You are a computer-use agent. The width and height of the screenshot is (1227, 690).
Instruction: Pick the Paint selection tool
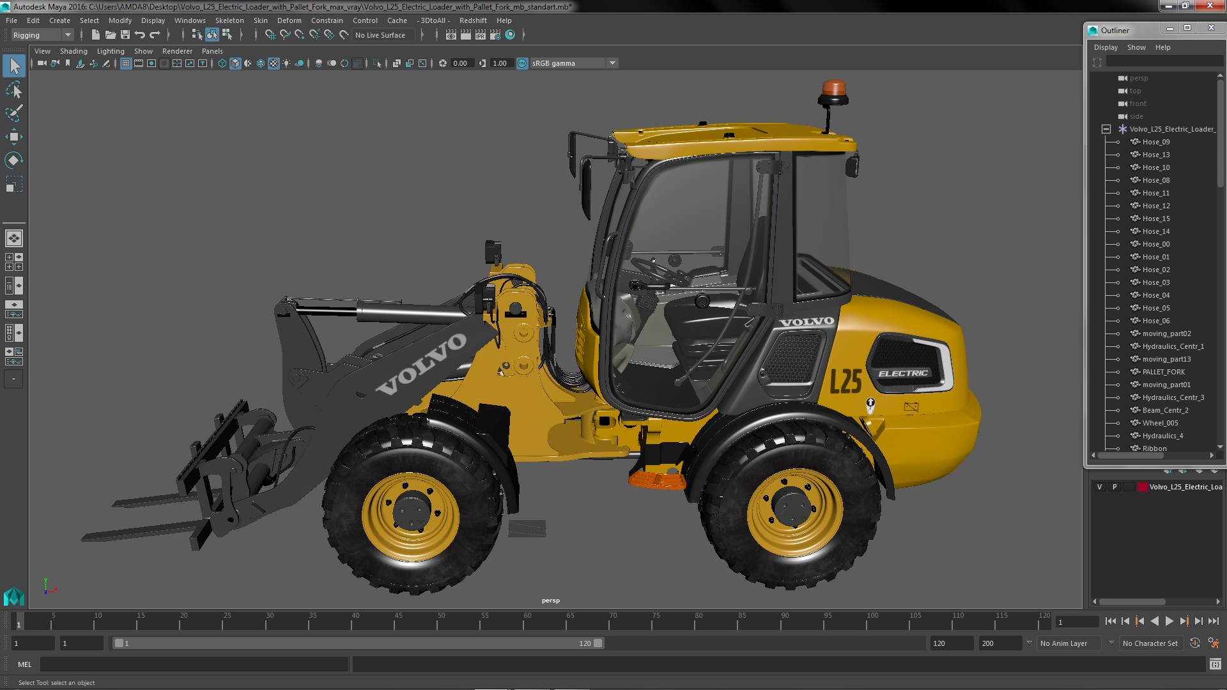14,113
